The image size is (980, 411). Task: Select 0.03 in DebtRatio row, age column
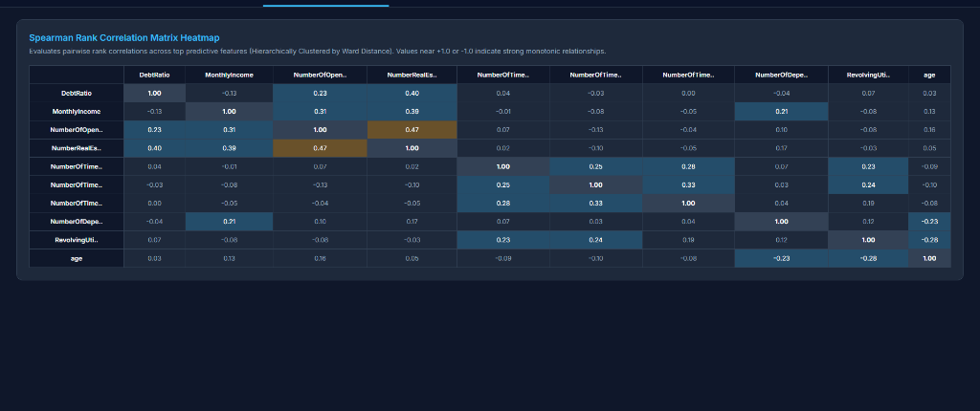click(929, 93)
